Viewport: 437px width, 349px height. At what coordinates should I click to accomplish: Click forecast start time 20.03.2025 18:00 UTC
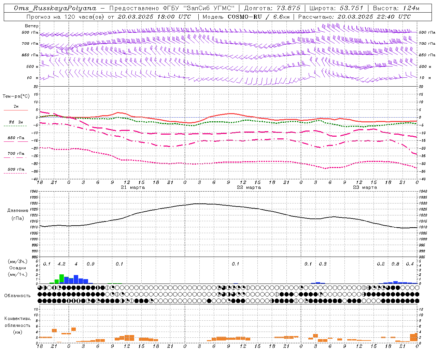click(154, 17)
